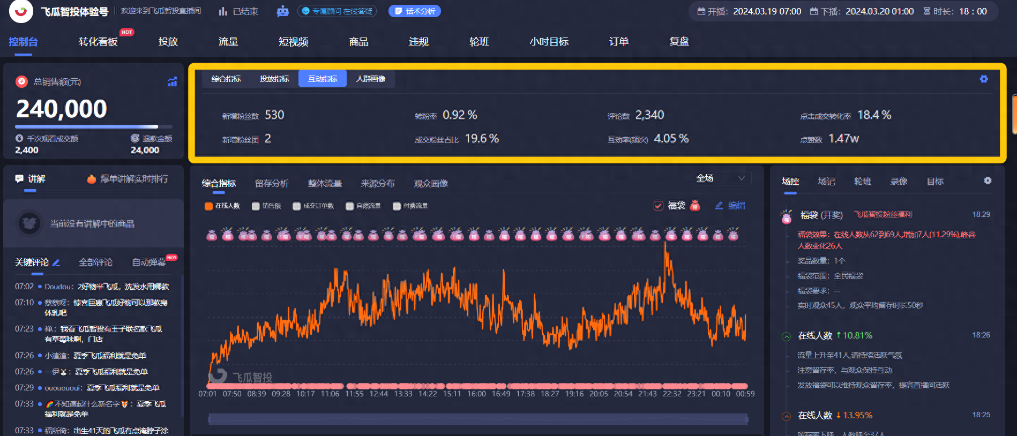The height and width of the screenshot is (436, 1017).
Task: Click the 编辑 pencil icon in chart
Action: 719,205
